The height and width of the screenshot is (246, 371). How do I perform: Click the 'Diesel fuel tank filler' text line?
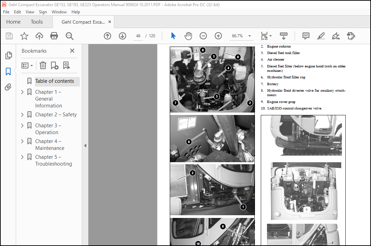(x=283, y=53)
